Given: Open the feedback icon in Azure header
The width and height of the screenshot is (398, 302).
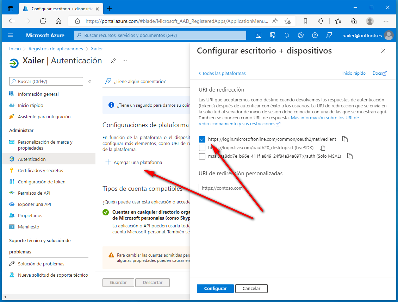Looking at the screenshot, I should pos(329,35).
